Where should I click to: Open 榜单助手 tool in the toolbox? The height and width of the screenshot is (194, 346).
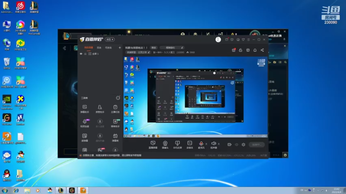[115, 123]
